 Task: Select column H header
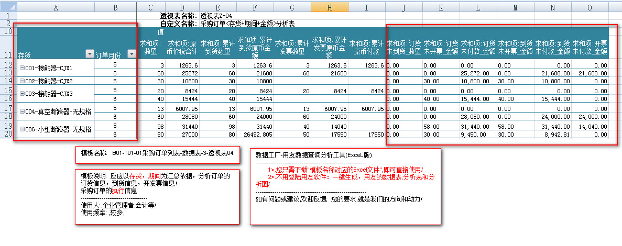(x=329, y=6)
